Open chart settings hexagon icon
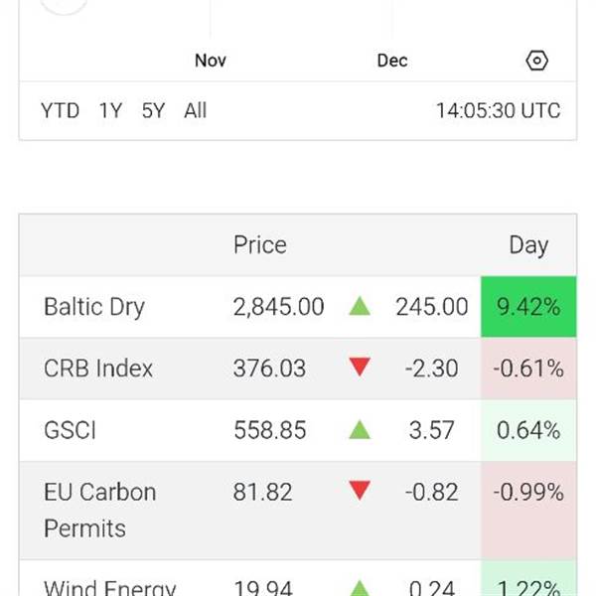 [x=536, y=61]
